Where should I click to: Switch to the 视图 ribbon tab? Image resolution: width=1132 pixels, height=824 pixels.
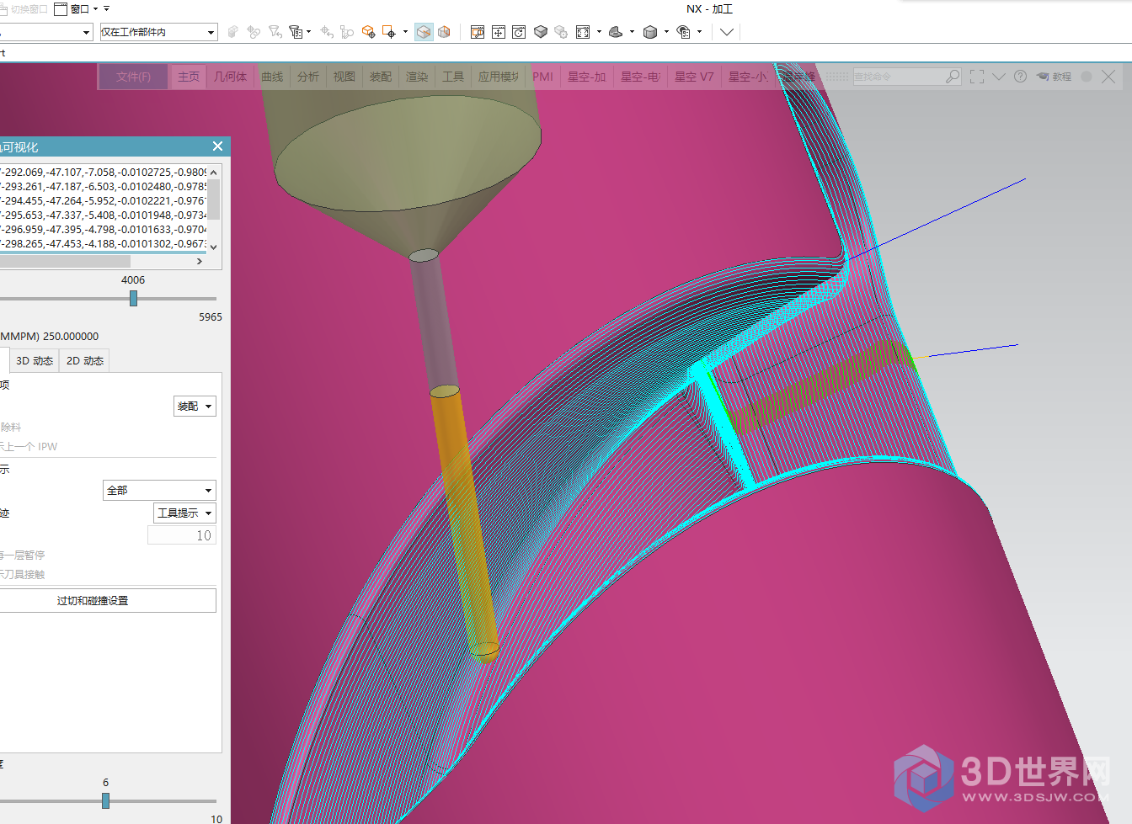[x=344, y=77]
